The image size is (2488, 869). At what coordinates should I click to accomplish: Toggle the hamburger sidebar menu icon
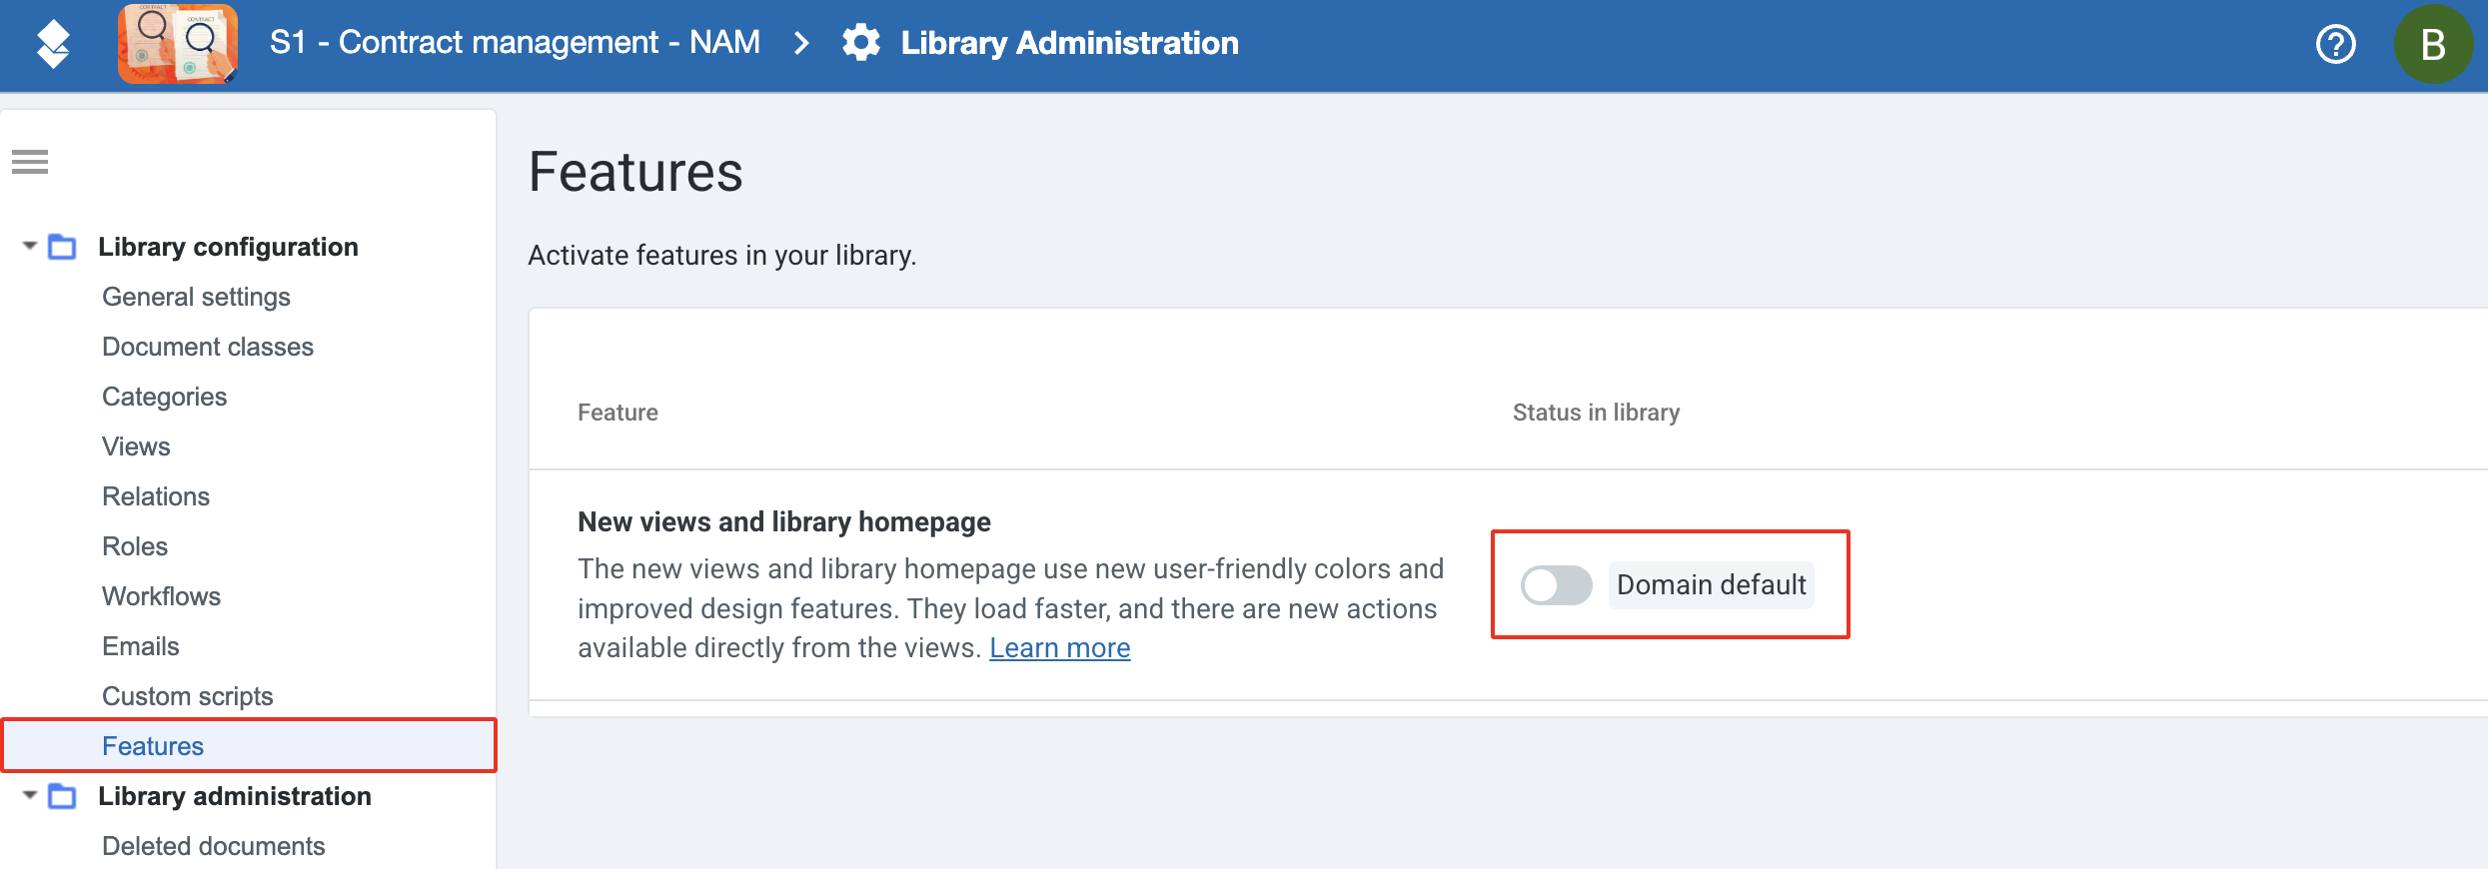coord(30,161)
